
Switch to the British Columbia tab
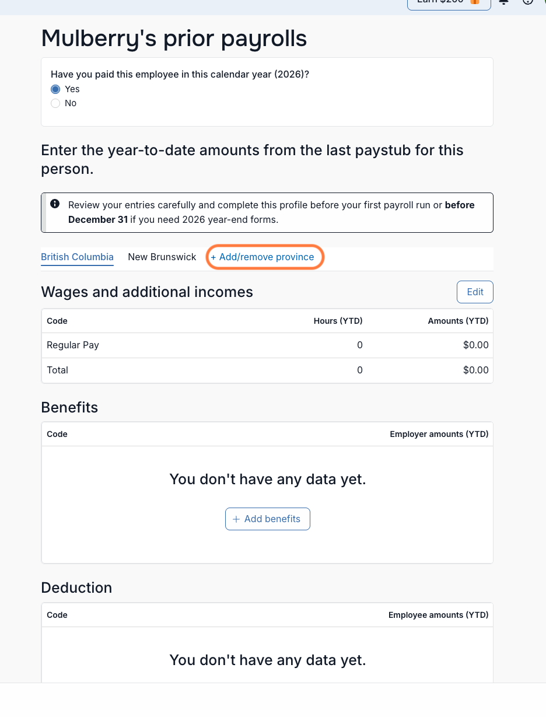(x=77, y=257)
